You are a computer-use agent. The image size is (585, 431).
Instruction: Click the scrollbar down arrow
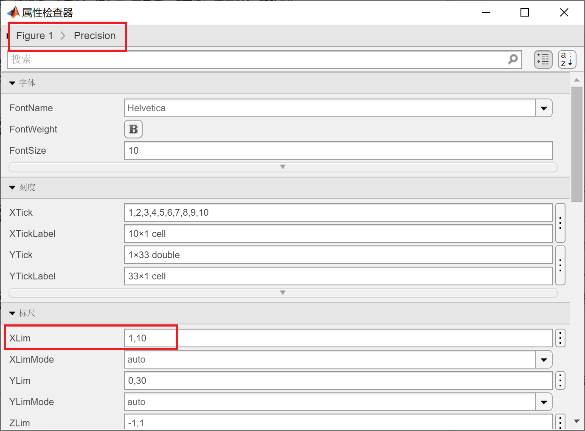click(x=577, y=421)
